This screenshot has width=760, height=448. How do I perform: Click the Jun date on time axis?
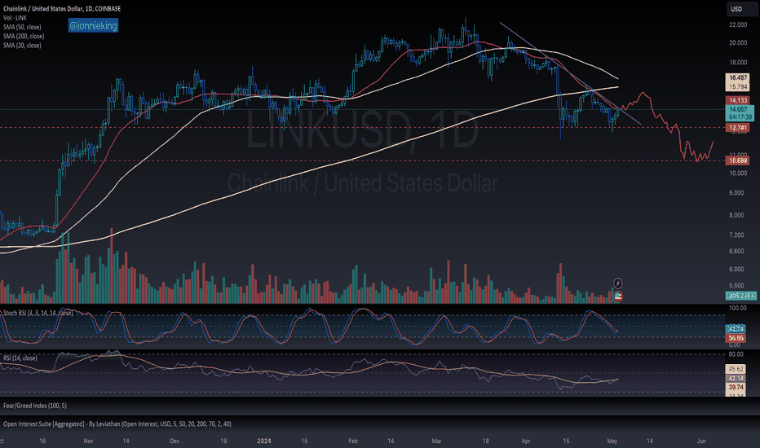click(701, 441)
